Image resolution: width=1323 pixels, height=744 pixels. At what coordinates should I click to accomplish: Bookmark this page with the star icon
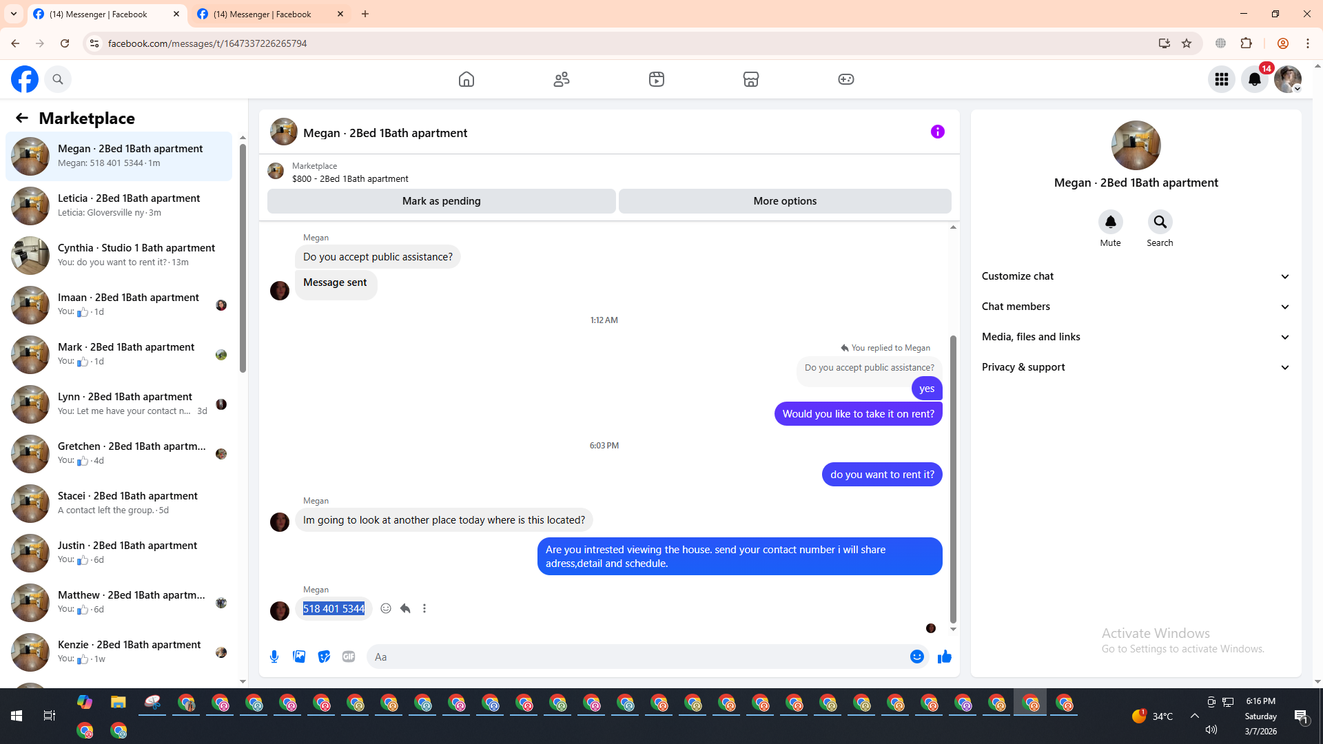[x=1187, y=43]
